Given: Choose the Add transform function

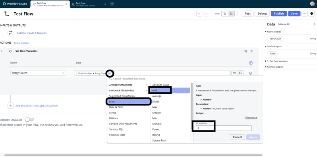Looking at the screenshot, I should click(x=170, y=91).
